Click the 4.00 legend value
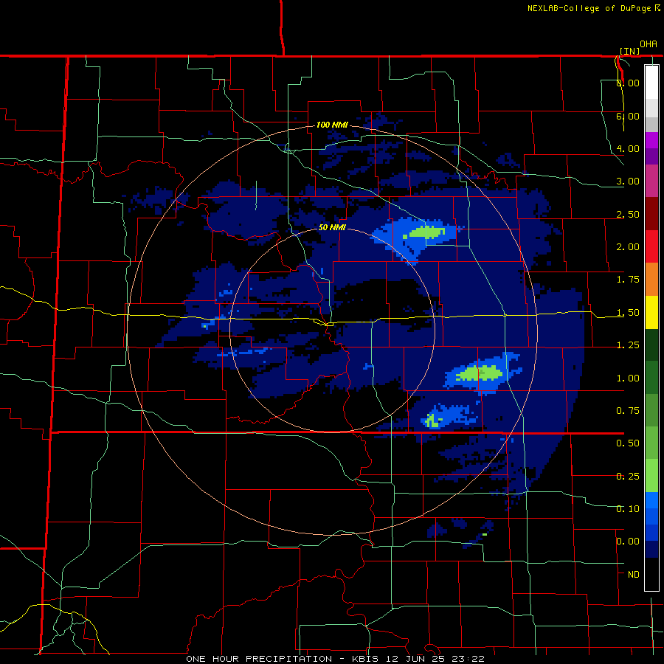 click(628, 148)
